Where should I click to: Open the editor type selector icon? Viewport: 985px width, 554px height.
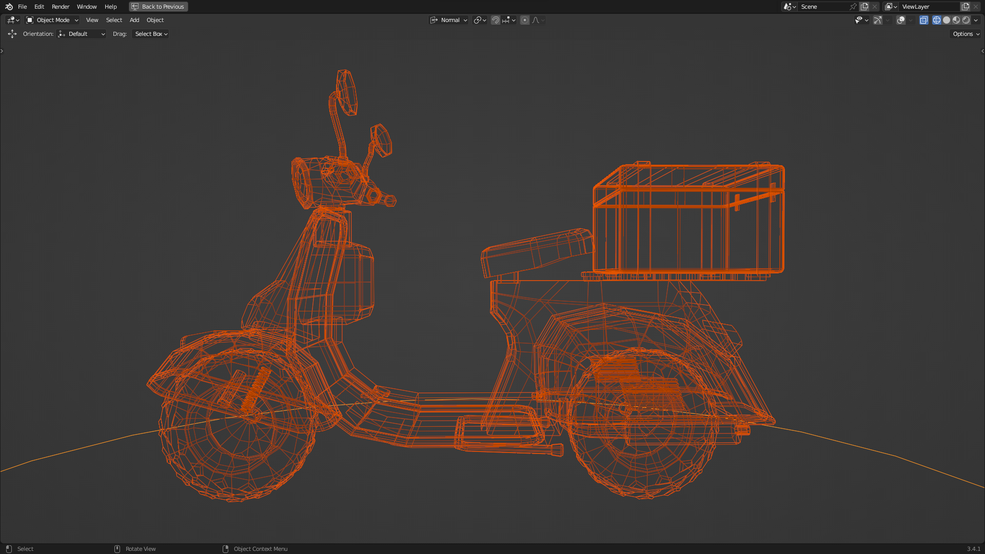tap(13, 20)
